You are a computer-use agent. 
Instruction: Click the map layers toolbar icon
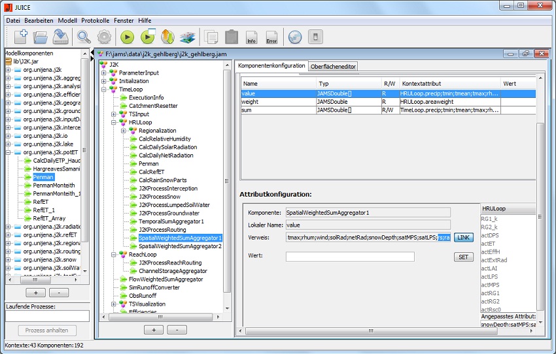coord(188,37)
